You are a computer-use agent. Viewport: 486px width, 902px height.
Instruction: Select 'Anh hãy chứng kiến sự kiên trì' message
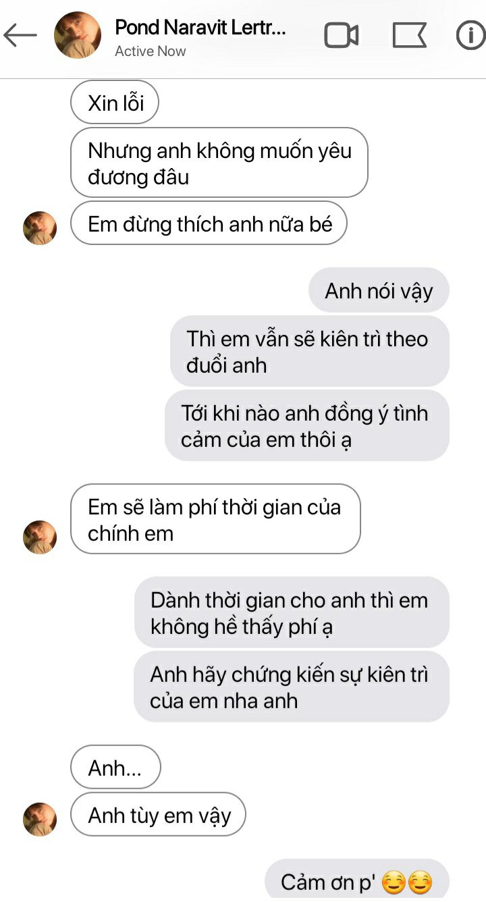coord(292,687)
